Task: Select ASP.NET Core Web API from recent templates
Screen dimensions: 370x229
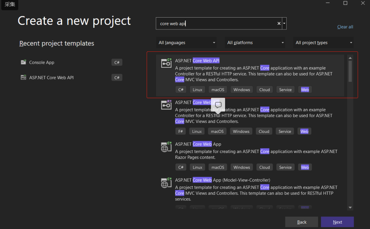Action: click(51, 78)
